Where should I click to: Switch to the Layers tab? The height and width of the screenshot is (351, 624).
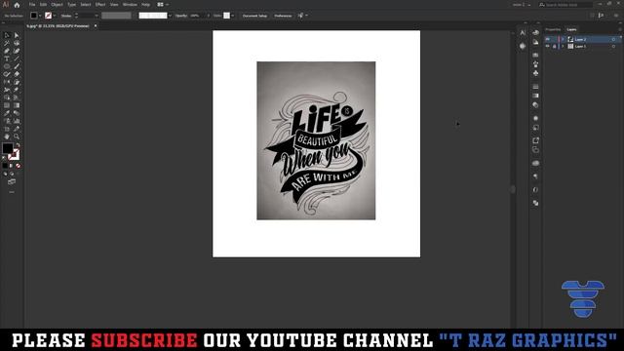point(572,29)
